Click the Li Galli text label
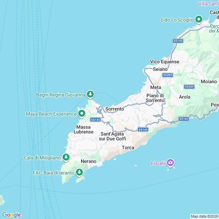Viewport: 219px width, 219px height. (158, 163)
